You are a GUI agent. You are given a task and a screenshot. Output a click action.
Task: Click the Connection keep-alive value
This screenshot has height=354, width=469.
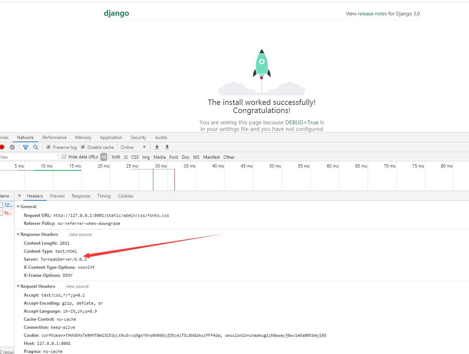coord(63,327)
